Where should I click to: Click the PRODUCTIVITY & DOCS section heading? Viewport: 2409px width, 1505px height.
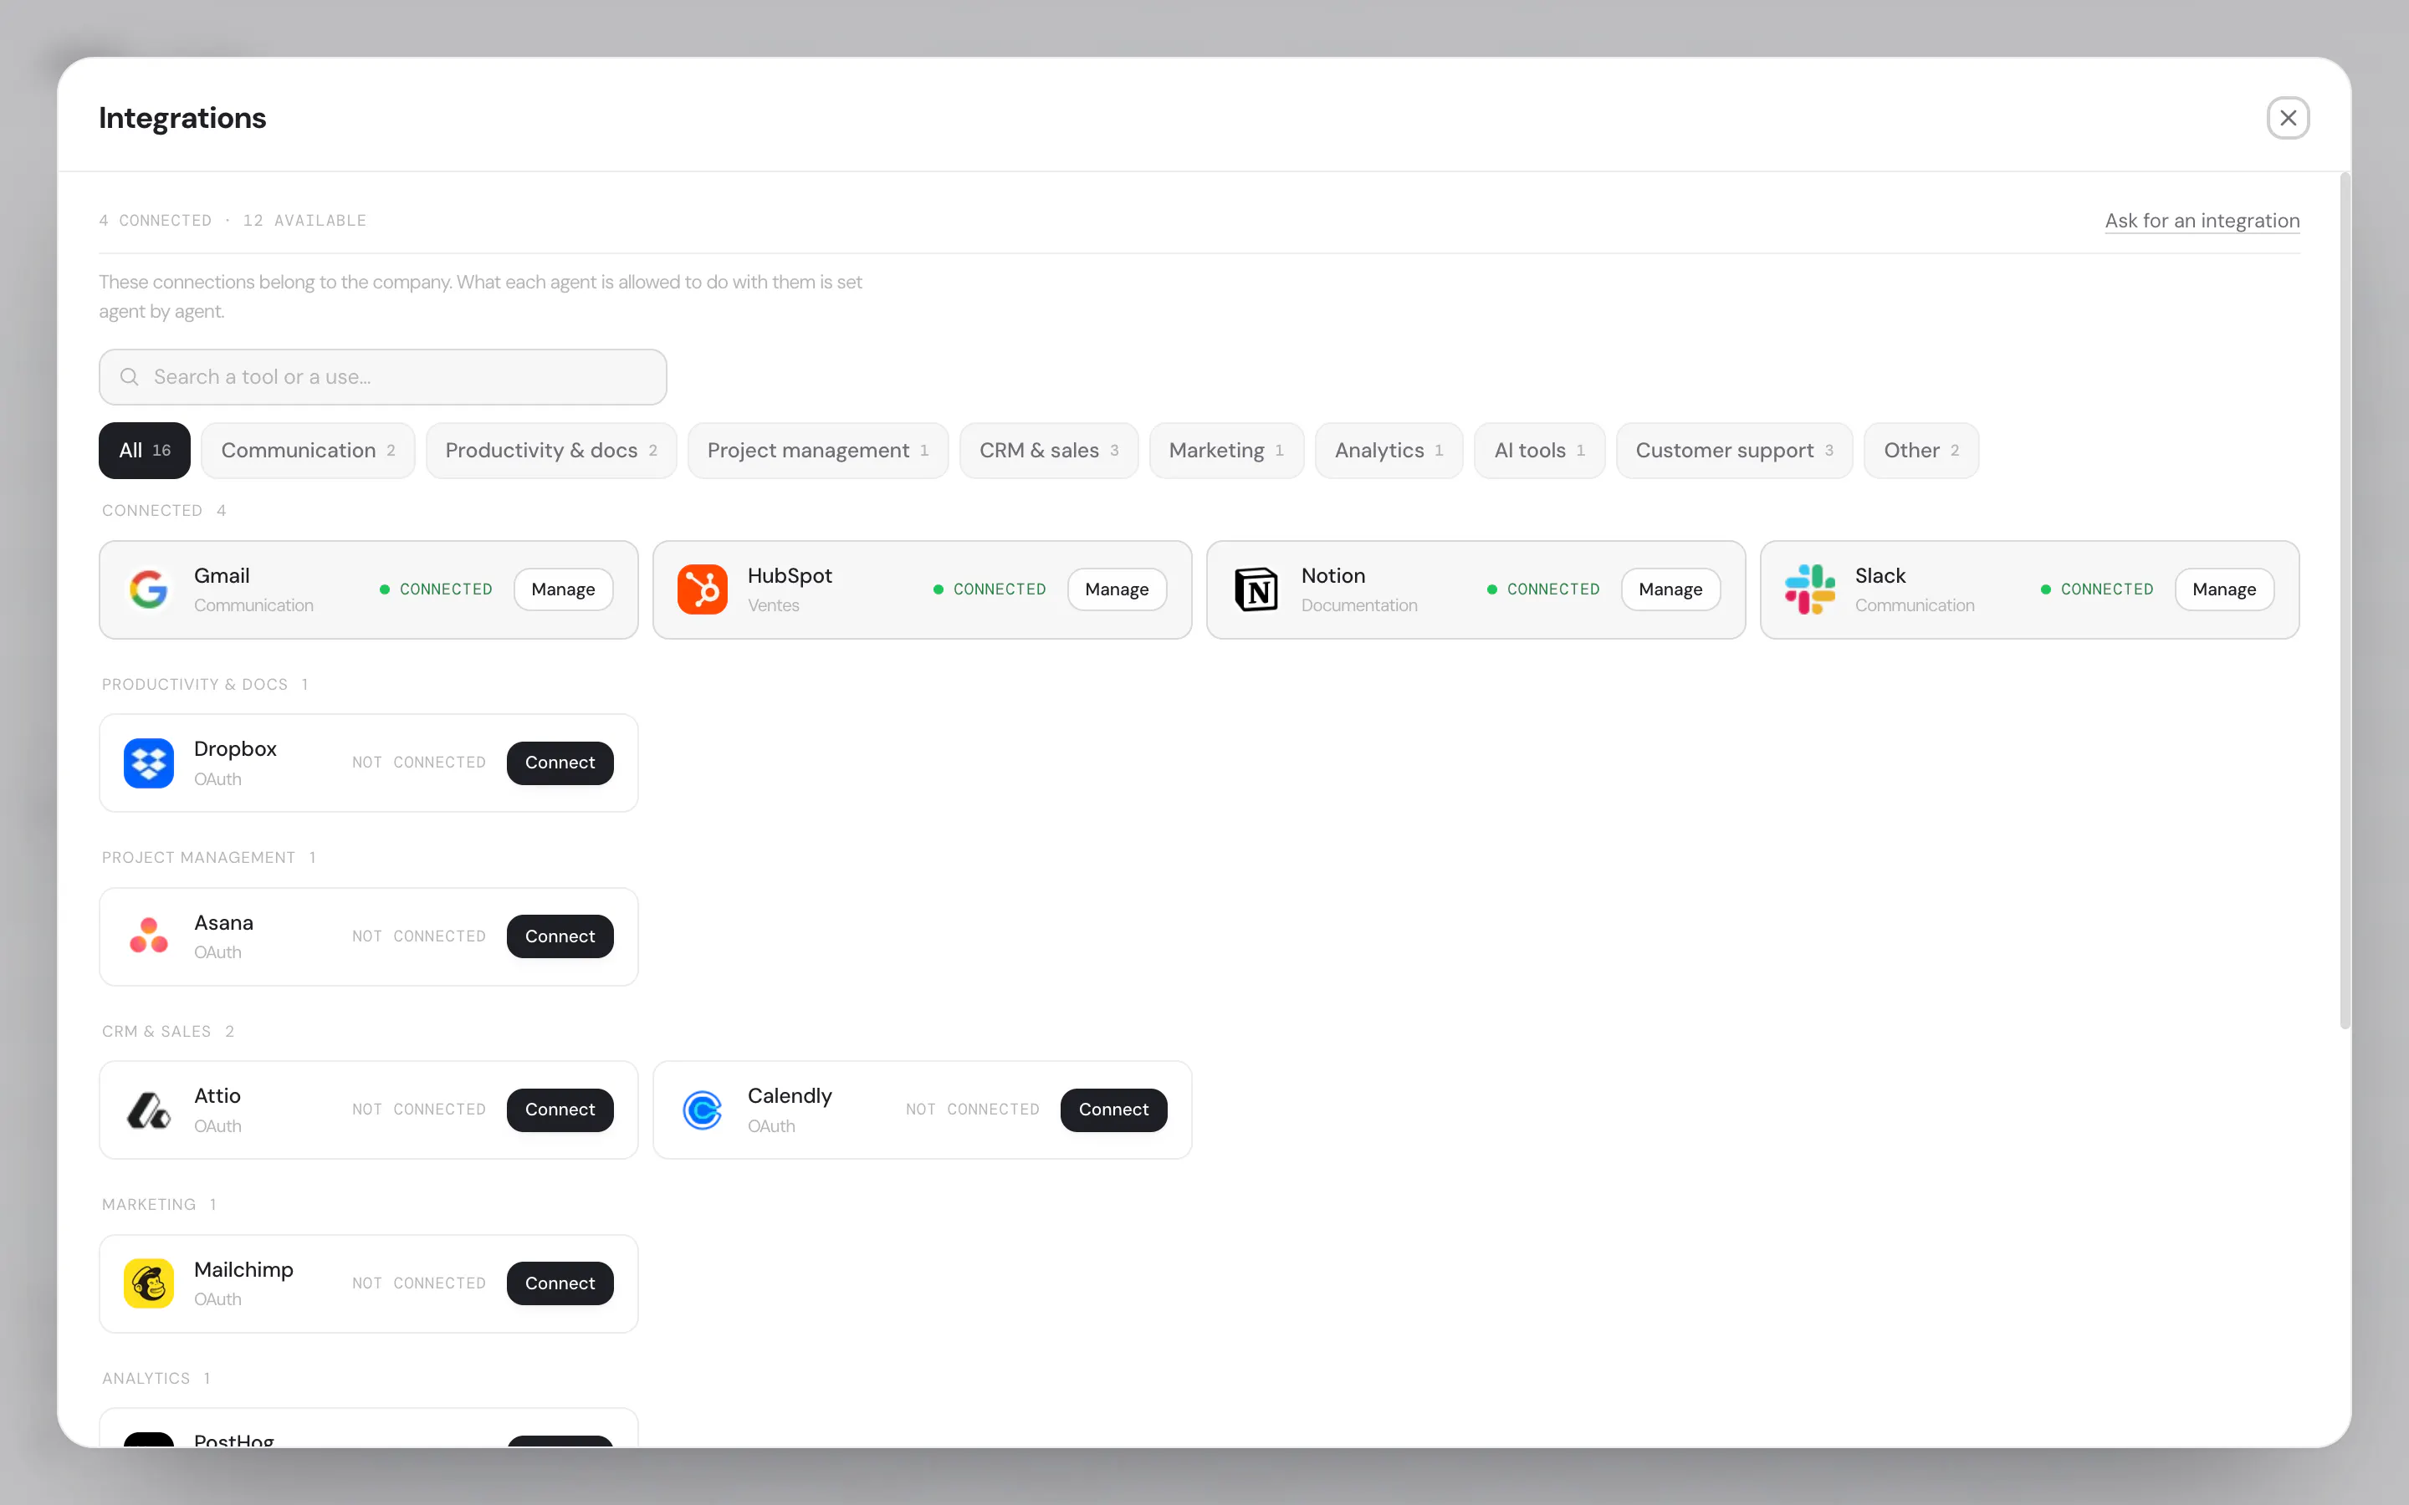pyautogui.click(x=195, y=685)
